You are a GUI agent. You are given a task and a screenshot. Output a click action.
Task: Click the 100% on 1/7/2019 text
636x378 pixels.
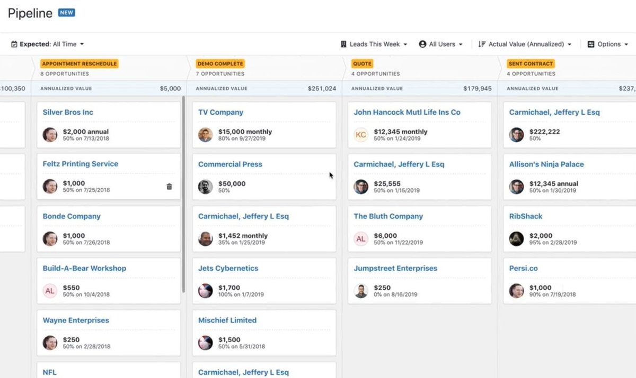click(x=242, y=295)
